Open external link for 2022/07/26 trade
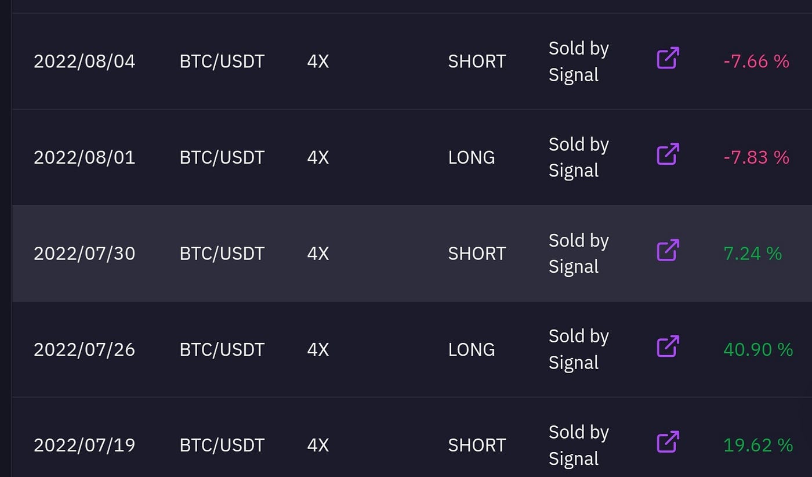 pos(668,346)
